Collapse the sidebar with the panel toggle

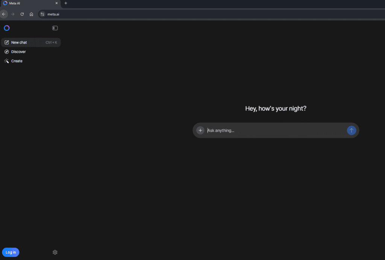55,28
